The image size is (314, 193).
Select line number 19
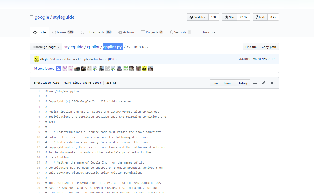[38, 183]
